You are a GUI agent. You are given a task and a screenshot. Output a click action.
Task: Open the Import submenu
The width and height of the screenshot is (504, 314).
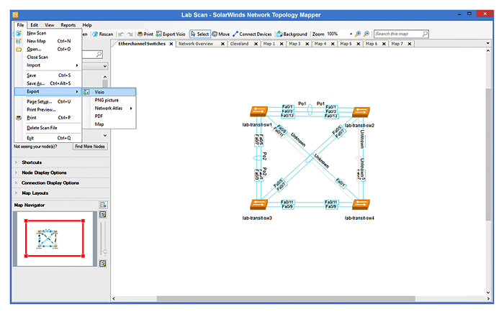click(x=48, y=65)
